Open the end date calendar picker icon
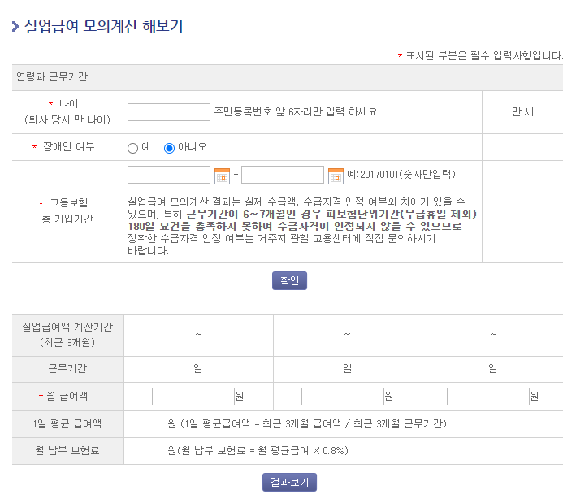The width and height of the screenshot is (563, 503). click(336, 176)
